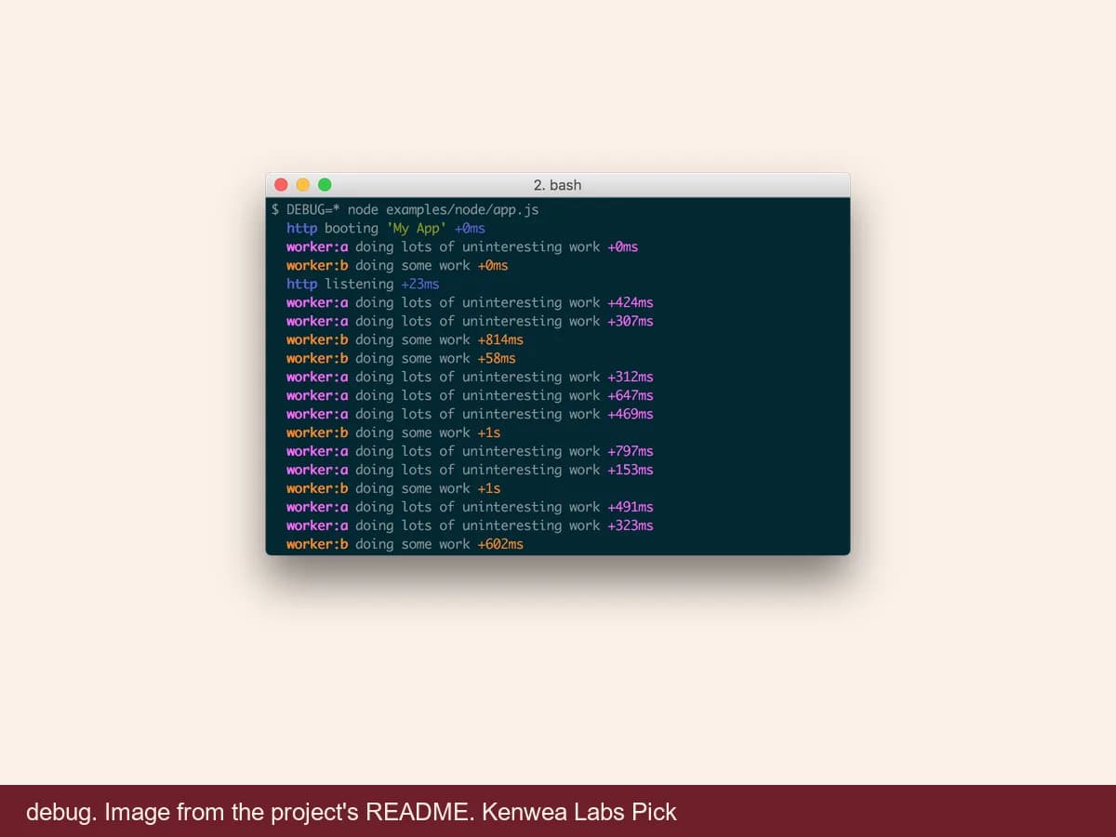Click the worker:b line ending in +58ms
This screenshot has height=837, width=1116.
(401, 358)
